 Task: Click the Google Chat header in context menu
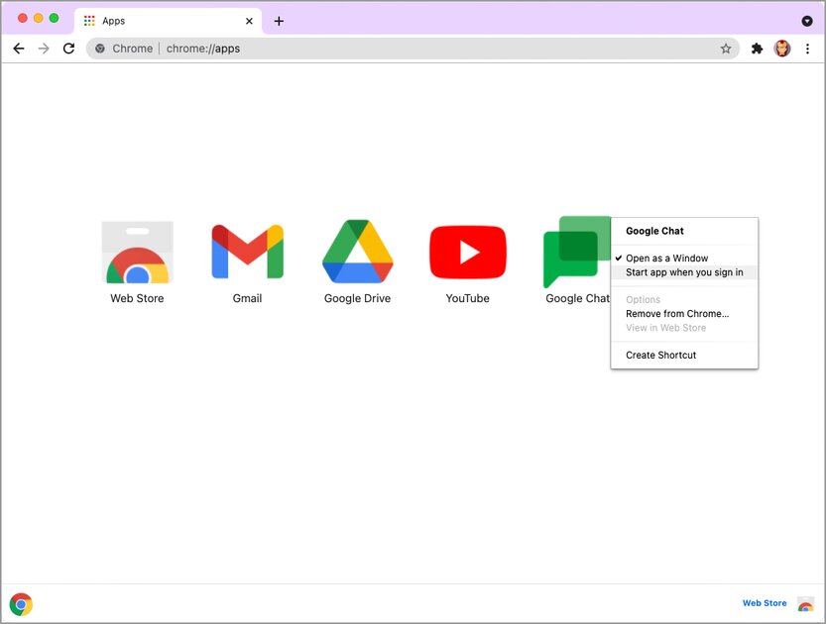(x=654, y=231)
